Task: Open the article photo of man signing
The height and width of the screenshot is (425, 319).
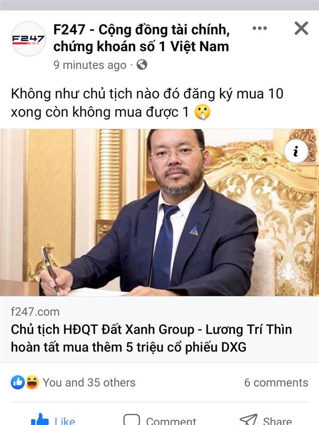Action: click(x=159, y=212)
